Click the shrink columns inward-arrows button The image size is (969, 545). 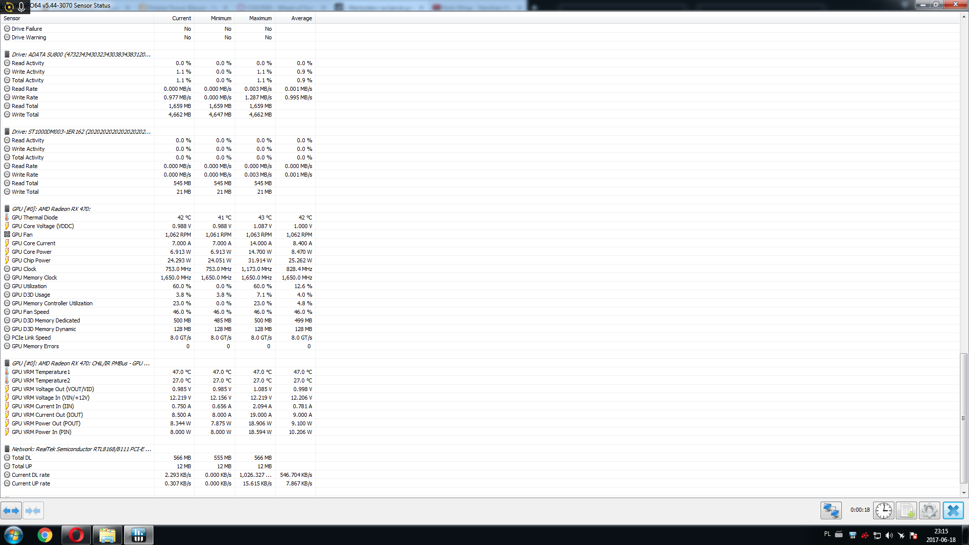point(33,511)
